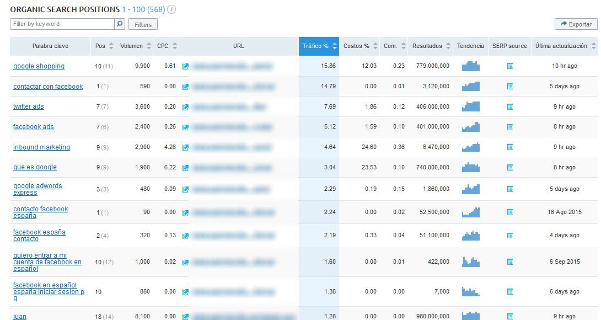View SERP source icon for contactar con facebook row
This screenshot has width=601, height=320.
(x=510, y=86)
